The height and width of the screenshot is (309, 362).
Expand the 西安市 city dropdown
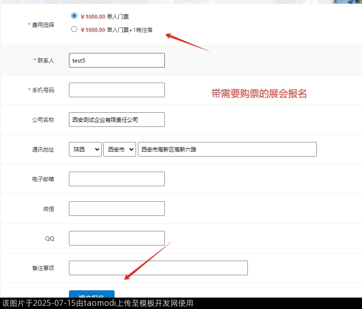coord(119,149)
